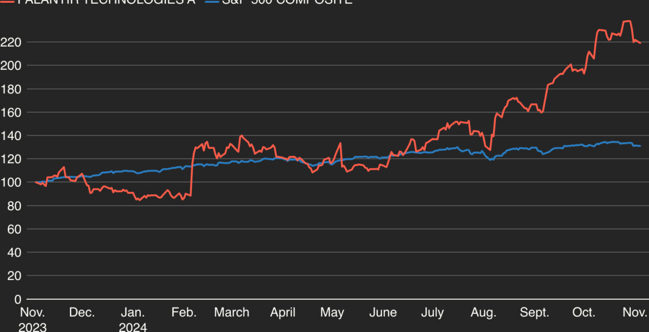
Task: Click the blue S&P 500 legend line swatch
Action: tap(211, 2)
